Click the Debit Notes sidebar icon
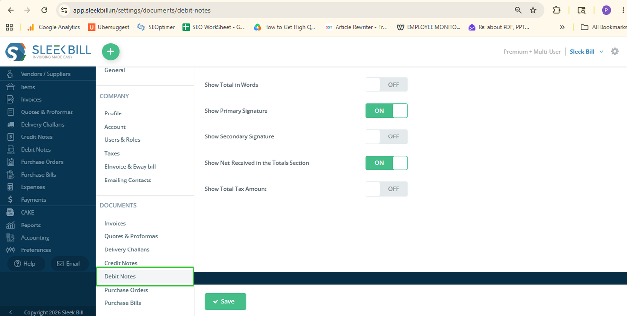Image resolution: width=627 pixels, height=316 pixels. (10, 150)
